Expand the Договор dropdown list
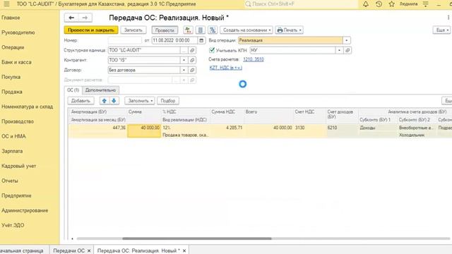Screen dimensions: 452x254 184,70
